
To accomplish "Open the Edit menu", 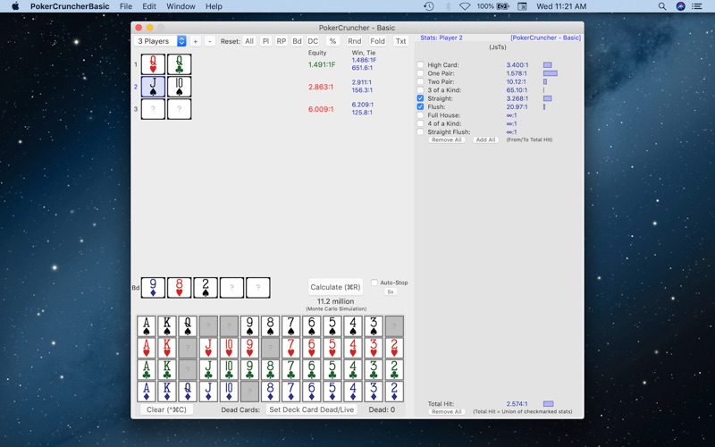I will [x=149, y=6].
